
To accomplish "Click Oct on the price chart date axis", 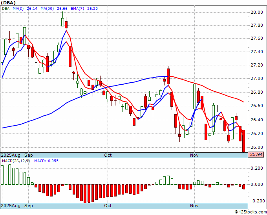I will pos(108,155).
